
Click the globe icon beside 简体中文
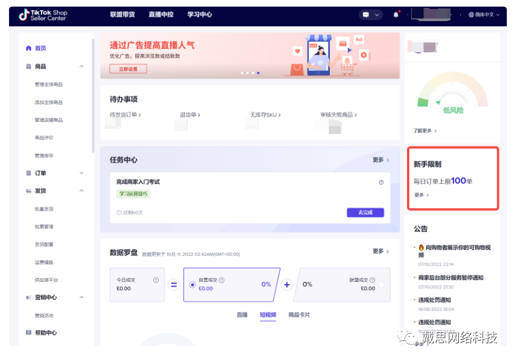click(x=471, y=14)
